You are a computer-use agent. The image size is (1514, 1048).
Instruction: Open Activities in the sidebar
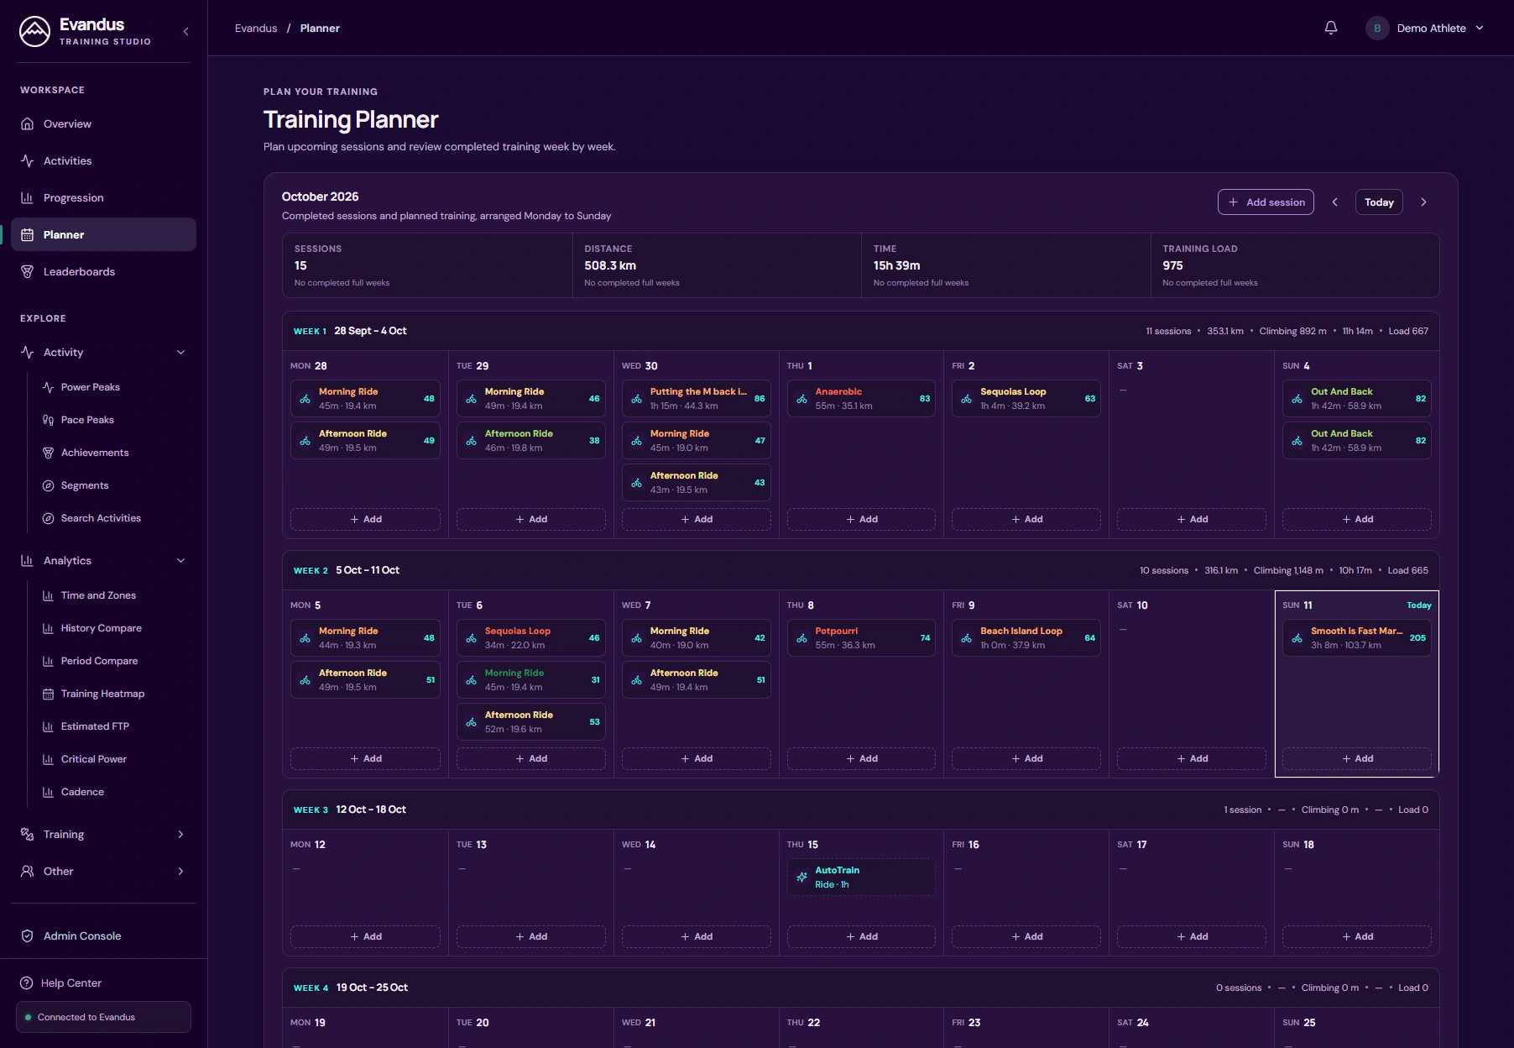pos(103,160)
